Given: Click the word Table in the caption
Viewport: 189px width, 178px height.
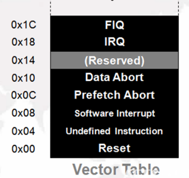Looking at the screenshot, I should click(x=141, y=169).
